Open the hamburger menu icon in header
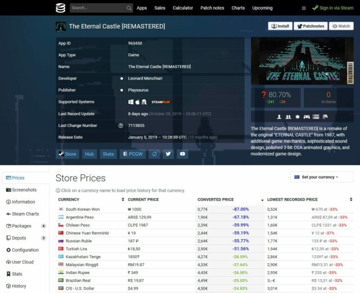The width and height of the screenshot is (360, 293). [x=304, y=8]
